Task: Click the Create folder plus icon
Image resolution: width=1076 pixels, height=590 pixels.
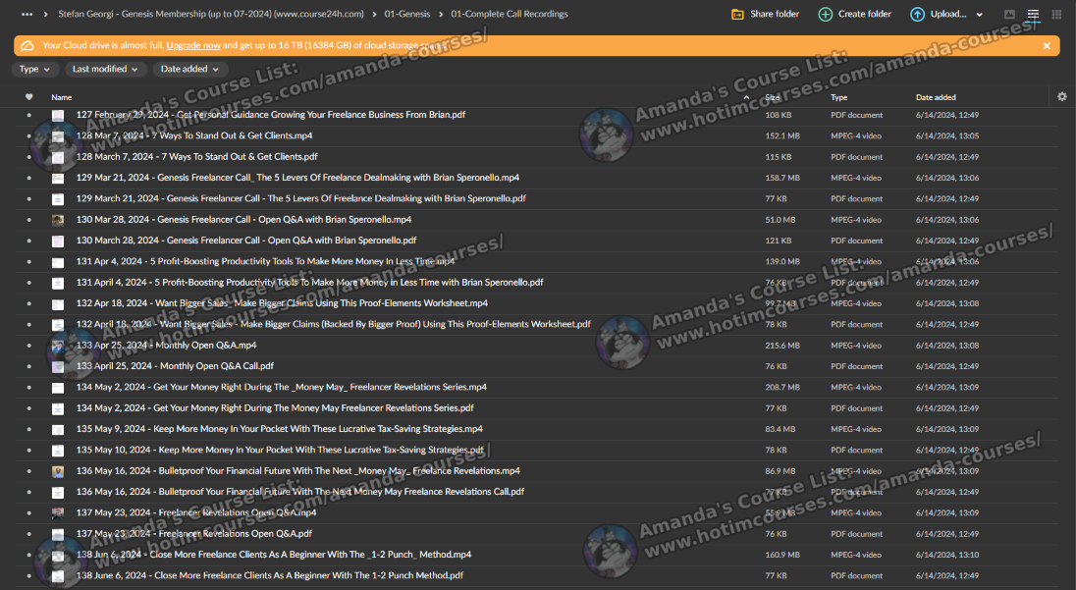Action: 825,15
